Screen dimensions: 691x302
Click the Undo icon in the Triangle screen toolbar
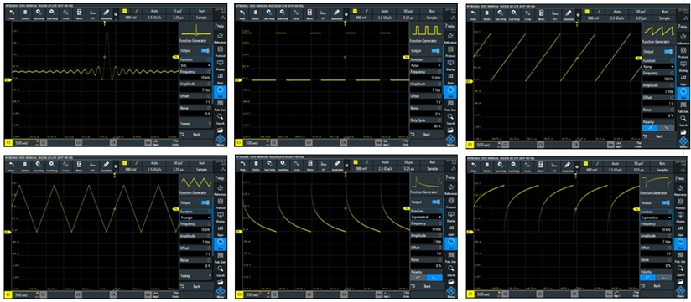coord(12,166)
